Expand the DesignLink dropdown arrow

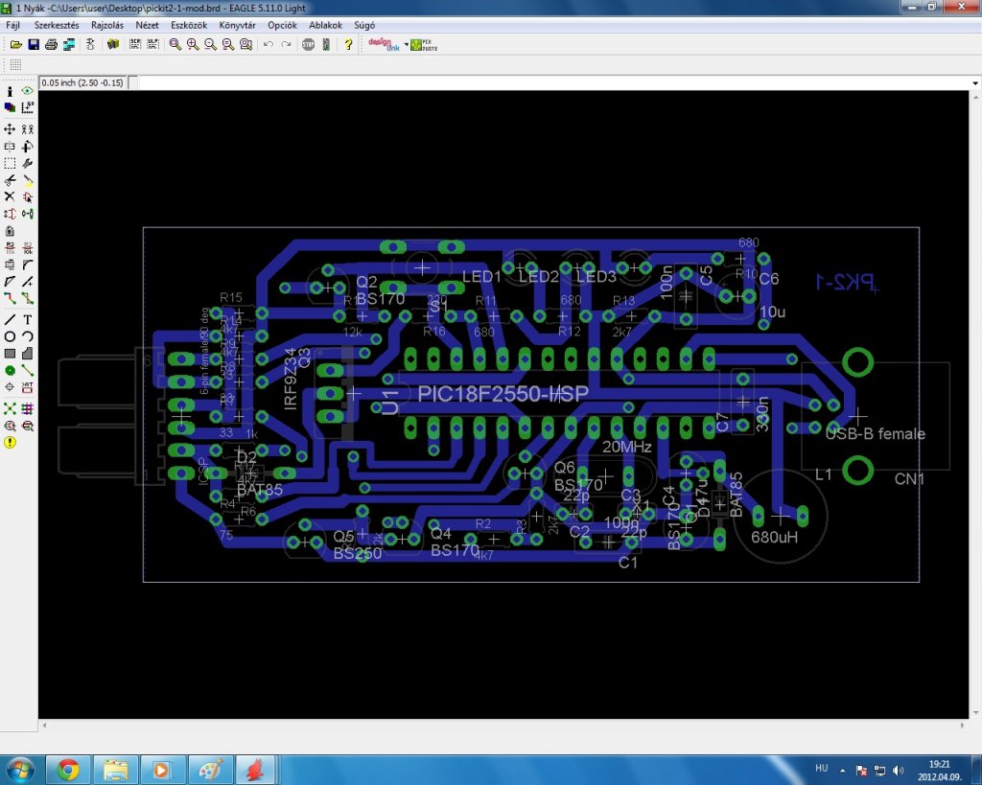406,44
